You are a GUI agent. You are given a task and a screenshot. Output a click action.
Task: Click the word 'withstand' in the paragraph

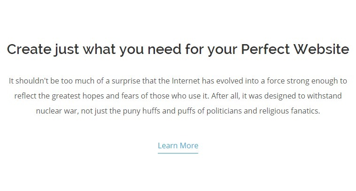[x=324, y=96]
